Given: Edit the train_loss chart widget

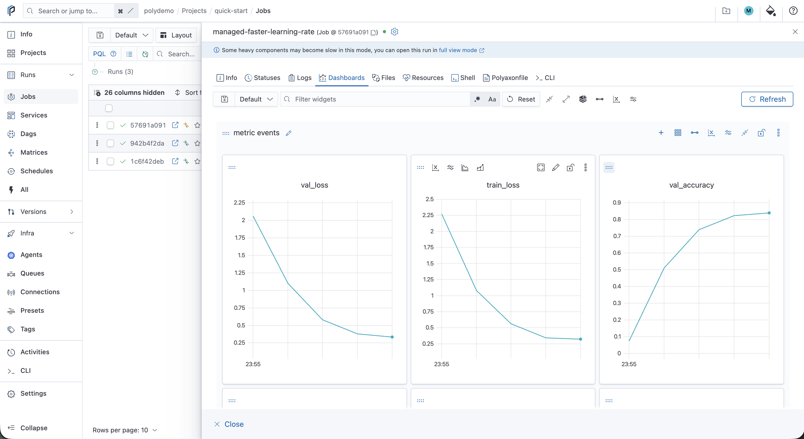Looking at the screenshot, I should point(556,168).
